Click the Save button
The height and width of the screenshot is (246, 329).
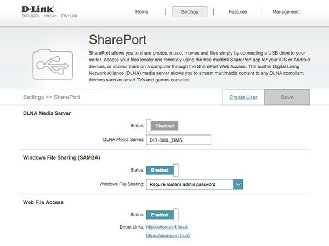287,97
